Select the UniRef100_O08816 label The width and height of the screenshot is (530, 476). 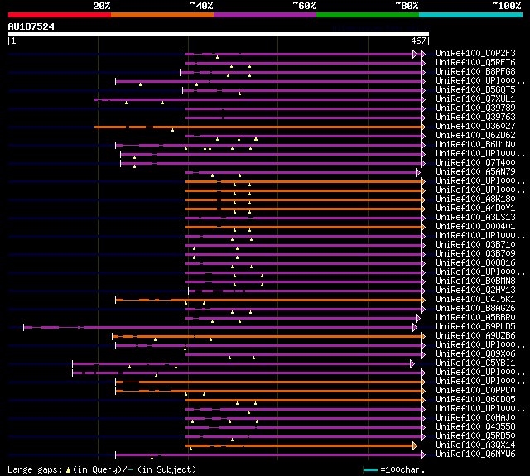(475, 263)
